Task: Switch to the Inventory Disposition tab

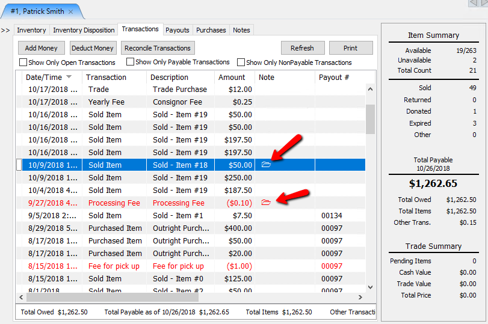Action: click(x=84, y=30)
